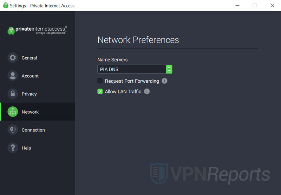Click info icon beside Allow LAN Traffic
281x195 pixels.
pos(147,92)
